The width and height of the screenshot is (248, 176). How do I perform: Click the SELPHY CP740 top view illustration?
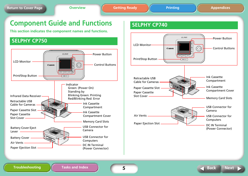click(x=184, y=48)
